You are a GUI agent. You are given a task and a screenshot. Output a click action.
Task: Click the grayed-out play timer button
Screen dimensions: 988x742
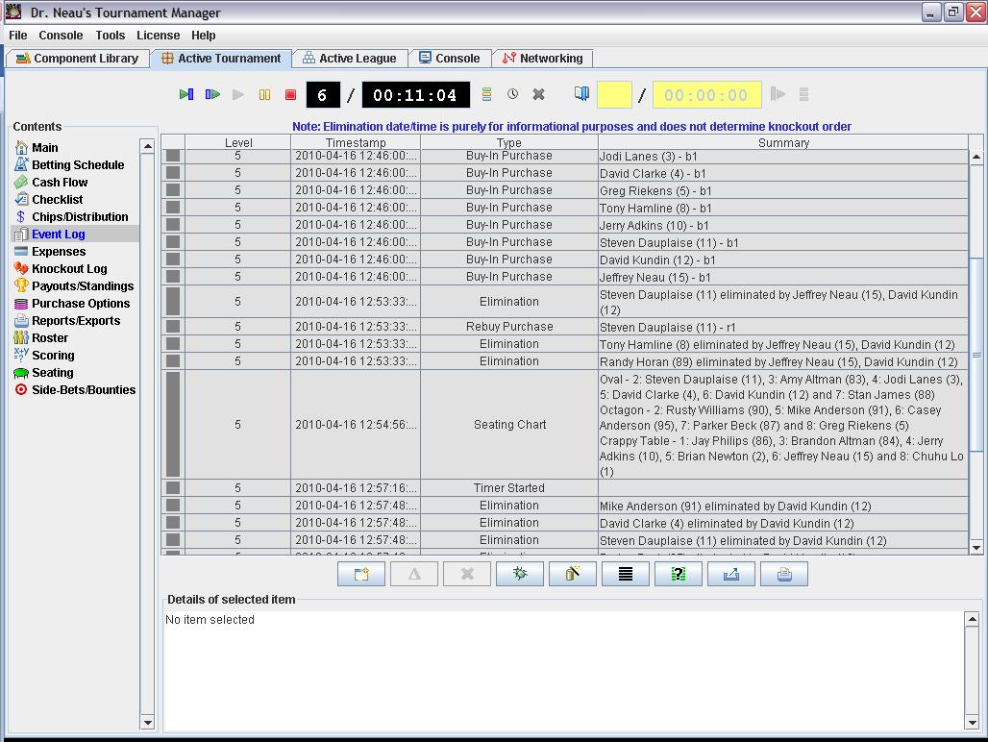(x=238, y=94)
